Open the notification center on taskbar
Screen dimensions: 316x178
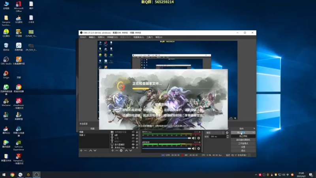pos(311,175)
